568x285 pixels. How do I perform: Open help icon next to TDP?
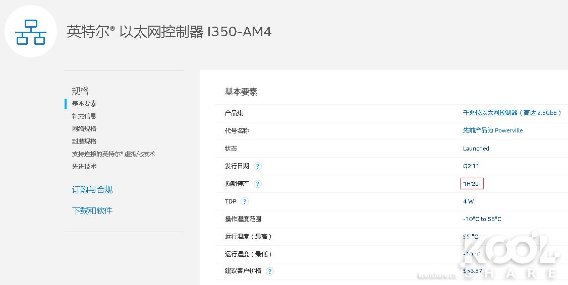pyautogui.click(x=245, y=201)
